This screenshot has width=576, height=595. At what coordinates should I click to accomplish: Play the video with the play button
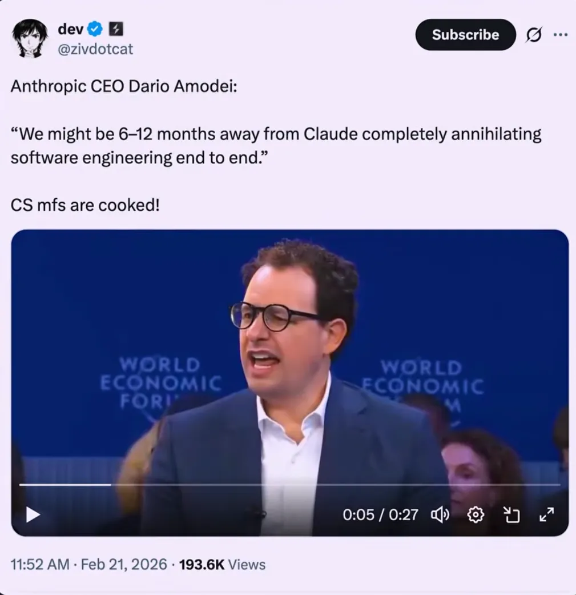pos(33,515)
